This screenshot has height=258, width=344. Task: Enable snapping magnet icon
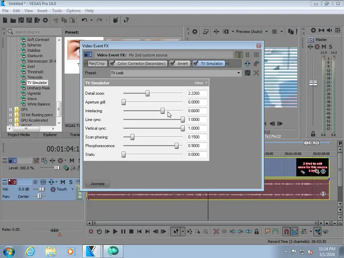(x=286, y=231)
